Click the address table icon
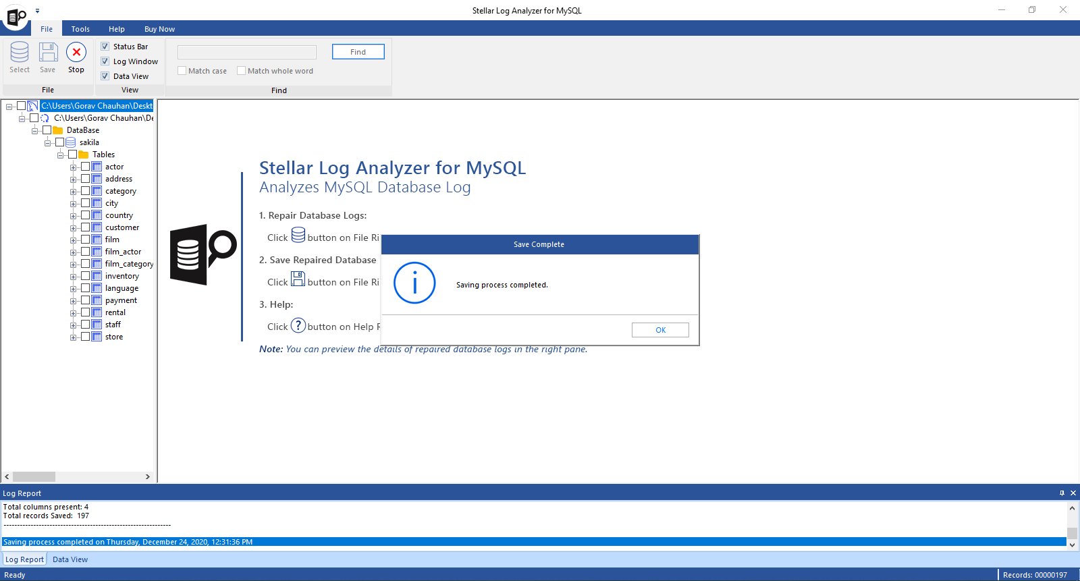Screen dimensions: 1080x581 click(x=97, y=179)
